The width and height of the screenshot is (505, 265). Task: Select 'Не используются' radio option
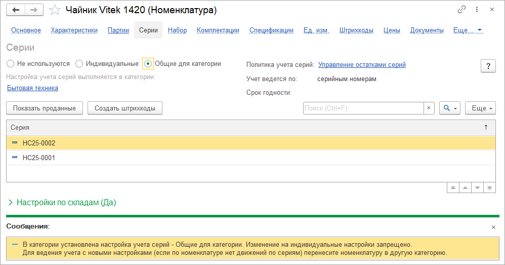[x=11, y=64]
